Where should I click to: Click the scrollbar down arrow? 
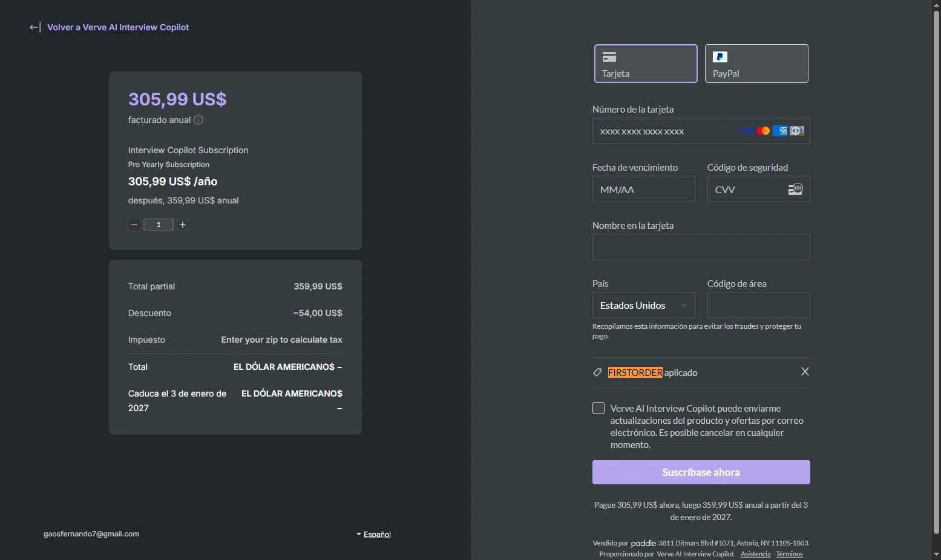(936, 555)
